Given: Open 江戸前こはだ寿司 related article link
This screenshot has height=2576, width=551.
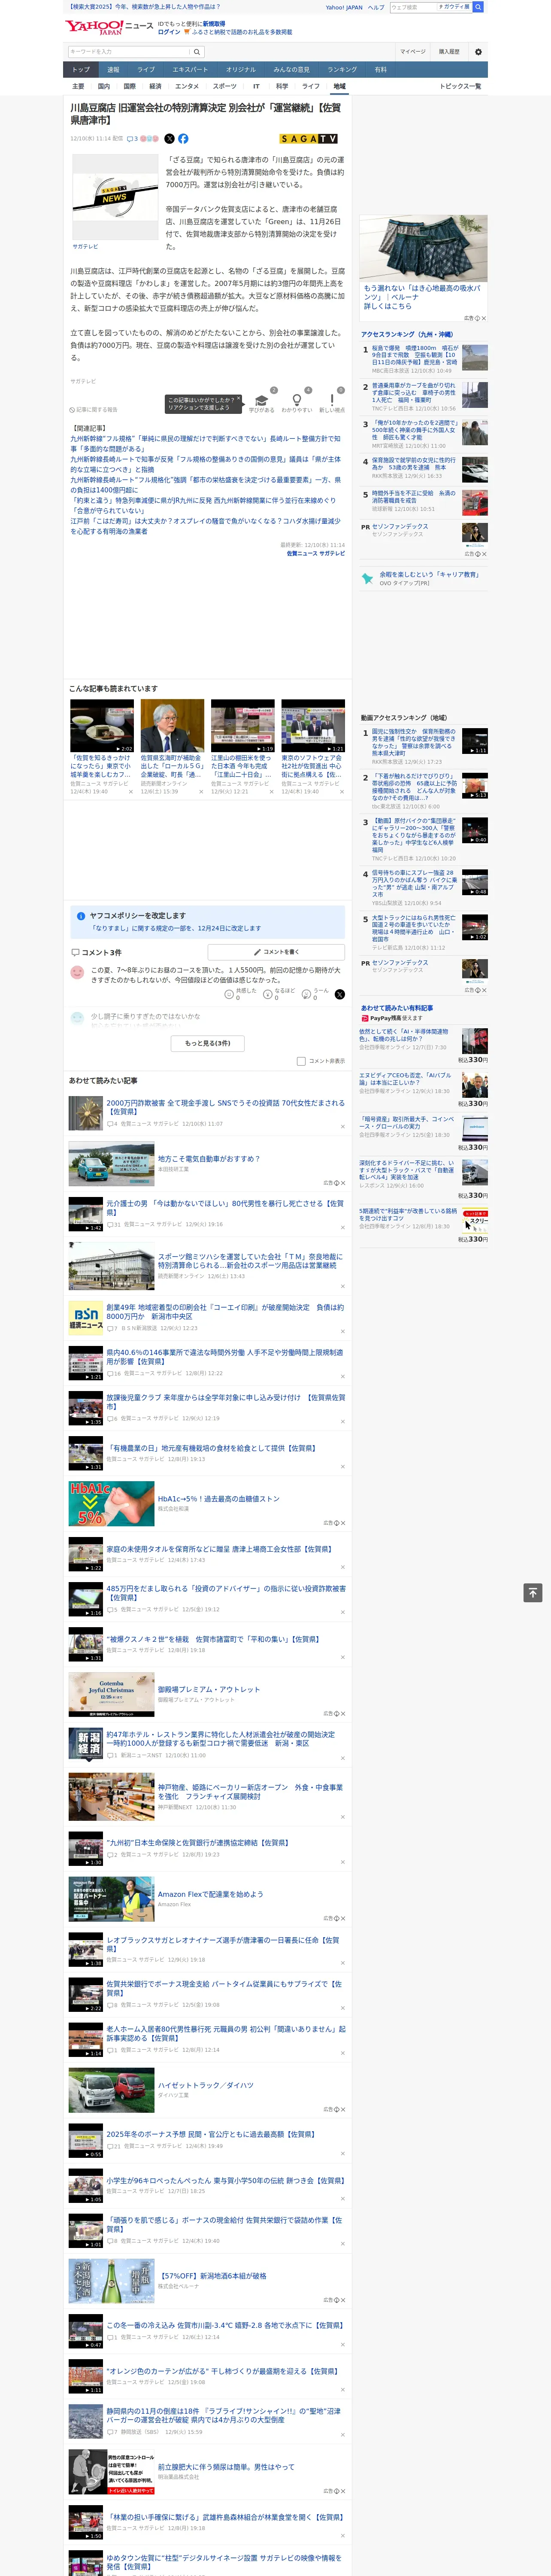Looking at the screenshot, I should (205, 526).
